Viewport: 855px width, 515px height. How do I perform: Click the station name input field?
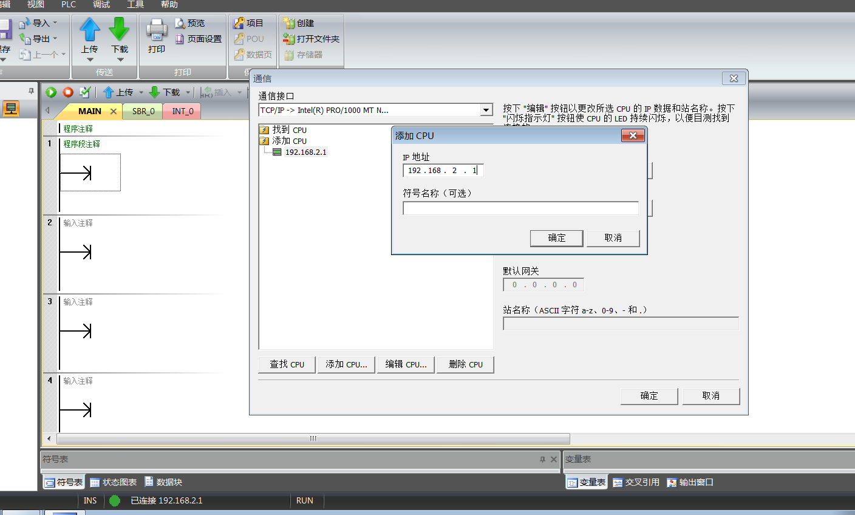pos(621,324)
